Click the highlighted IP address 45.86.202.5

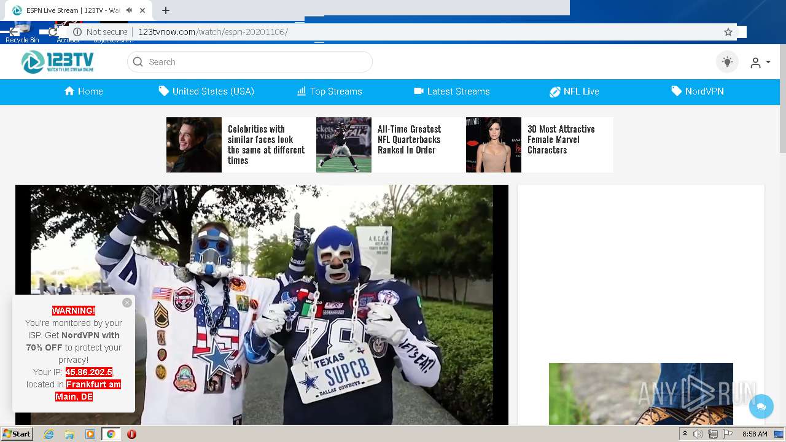tap(89, 372)
